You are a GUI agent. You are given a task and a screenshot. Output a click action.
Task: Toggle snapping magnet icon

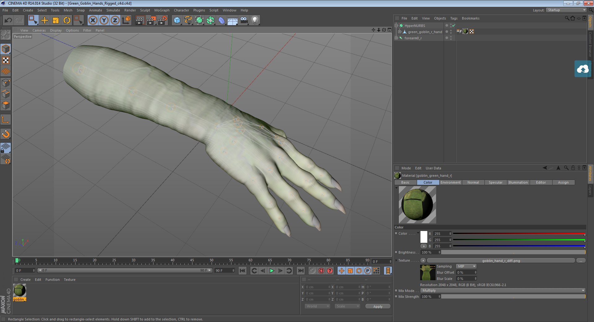click(x=6, y=134)
